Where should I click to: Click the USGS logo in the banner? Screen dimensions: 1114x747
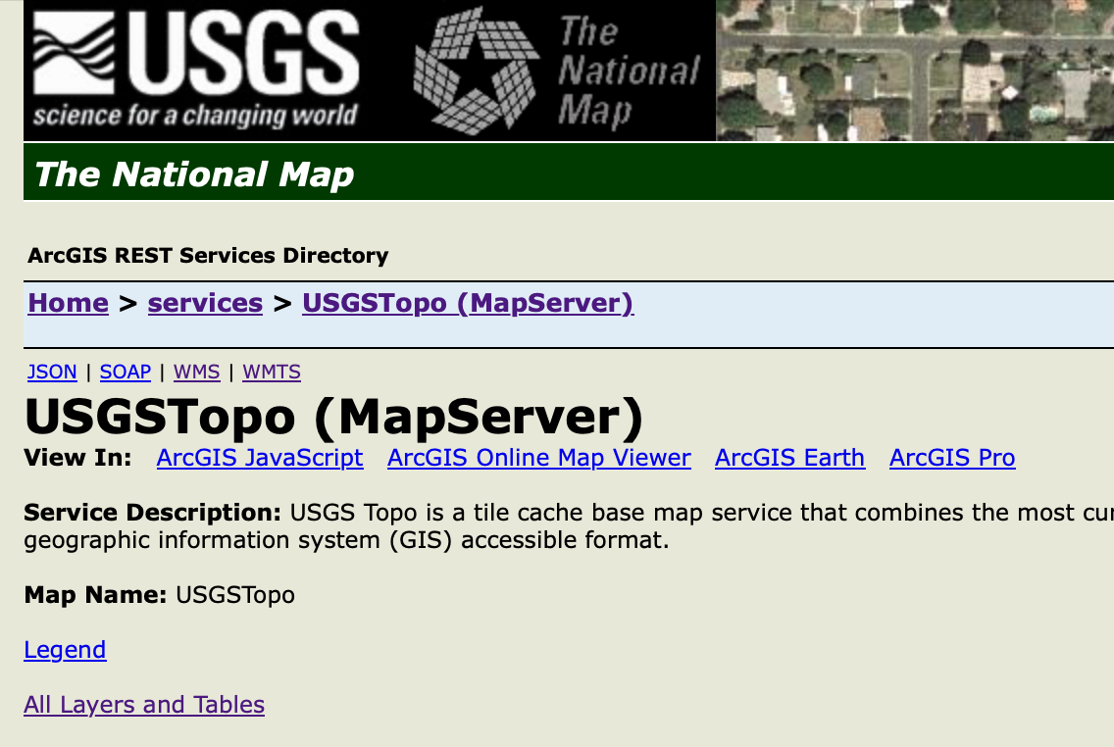click(x=195, y=70)
